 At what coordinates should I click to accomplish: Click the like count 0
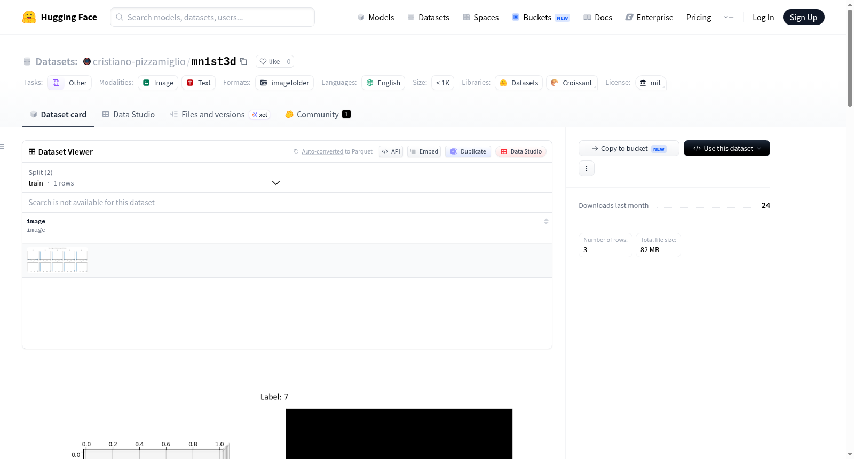pos(289,61)
